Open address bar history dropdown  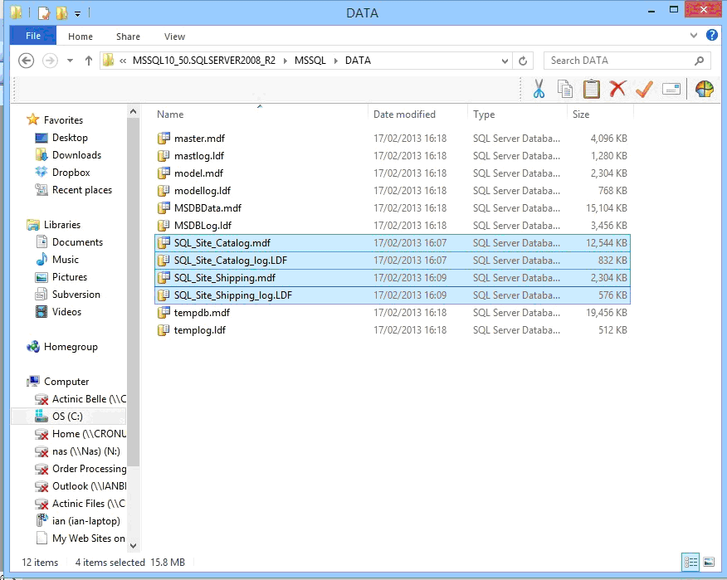(x=505, y=61)
